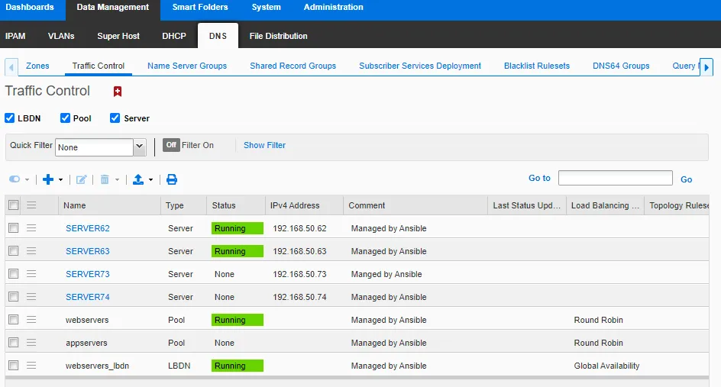Open the SERVER73 link

pos(88,274)
